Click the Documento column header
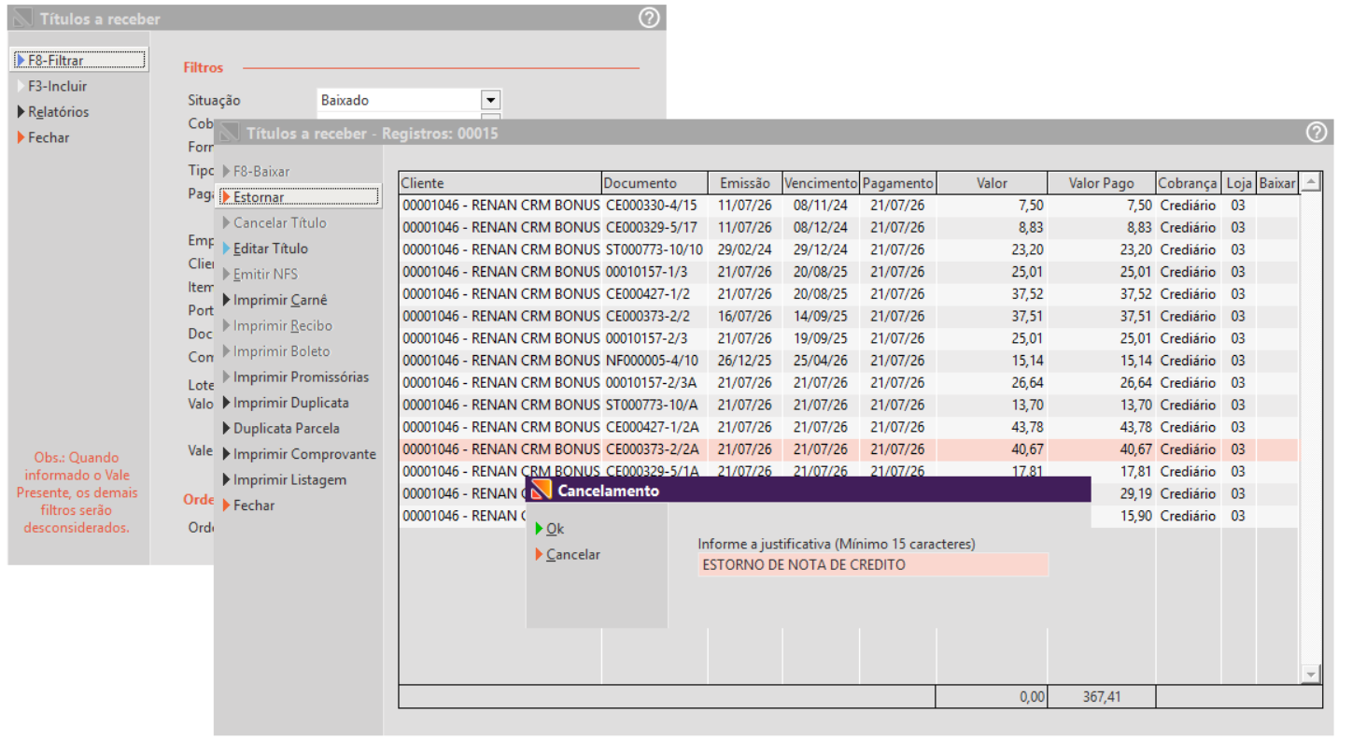The image size is (1352, 740). tap(654, 183)
